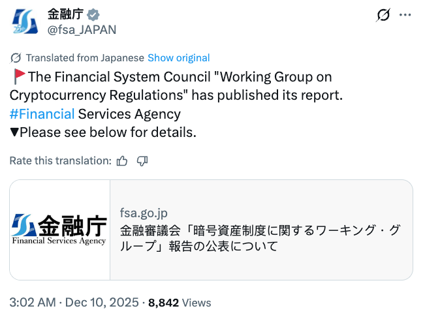Open the #Financial hashtag
The image size is (425, 317).
click(42, 114)
